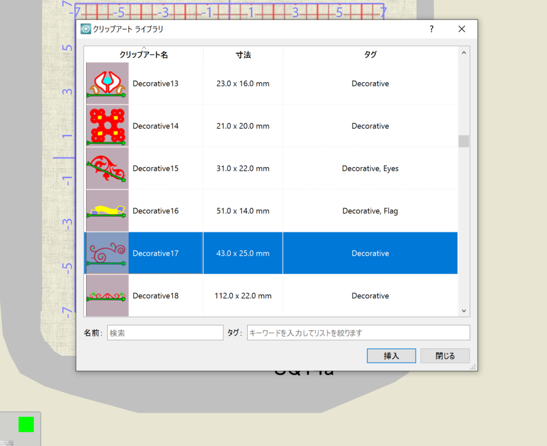The width and height of the screenshot is (547, 446).
Task: Focus the タグ keyword filter field
Action: click(x=358, y=333)
